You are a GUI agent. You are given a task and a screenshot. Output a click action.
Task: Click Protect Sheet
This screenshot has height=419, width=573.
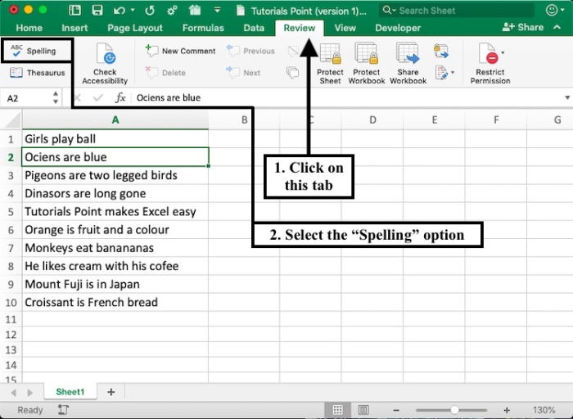pos(330,64)
